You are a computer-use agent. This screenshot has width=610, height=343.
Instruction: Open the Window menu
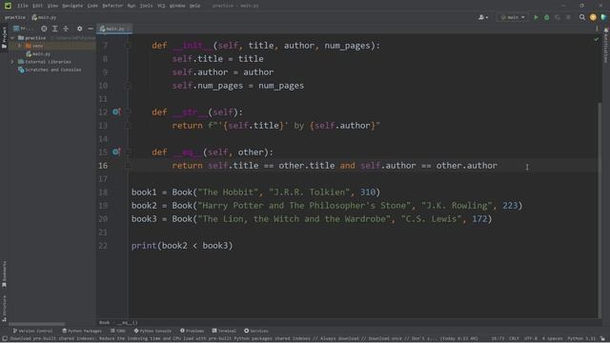pyautogui.click(x=177, y=6)
